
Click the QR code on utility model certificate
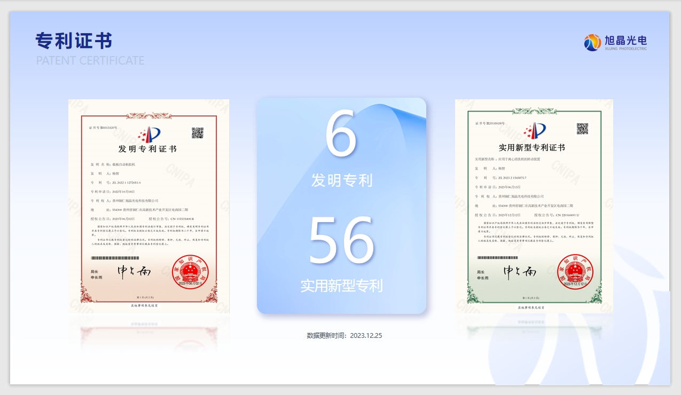(x=582, y=129)
